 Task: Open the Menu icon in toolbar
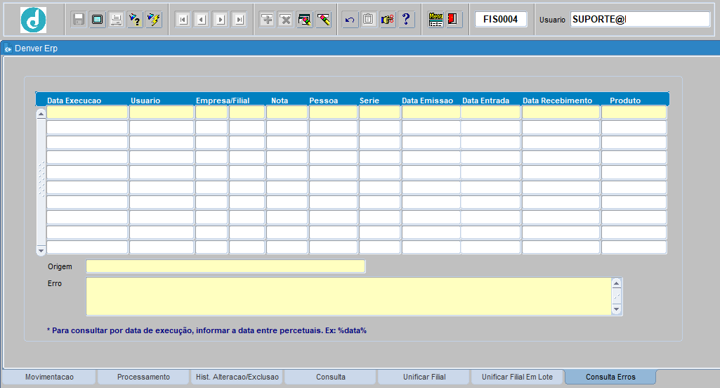pos(436,20)
